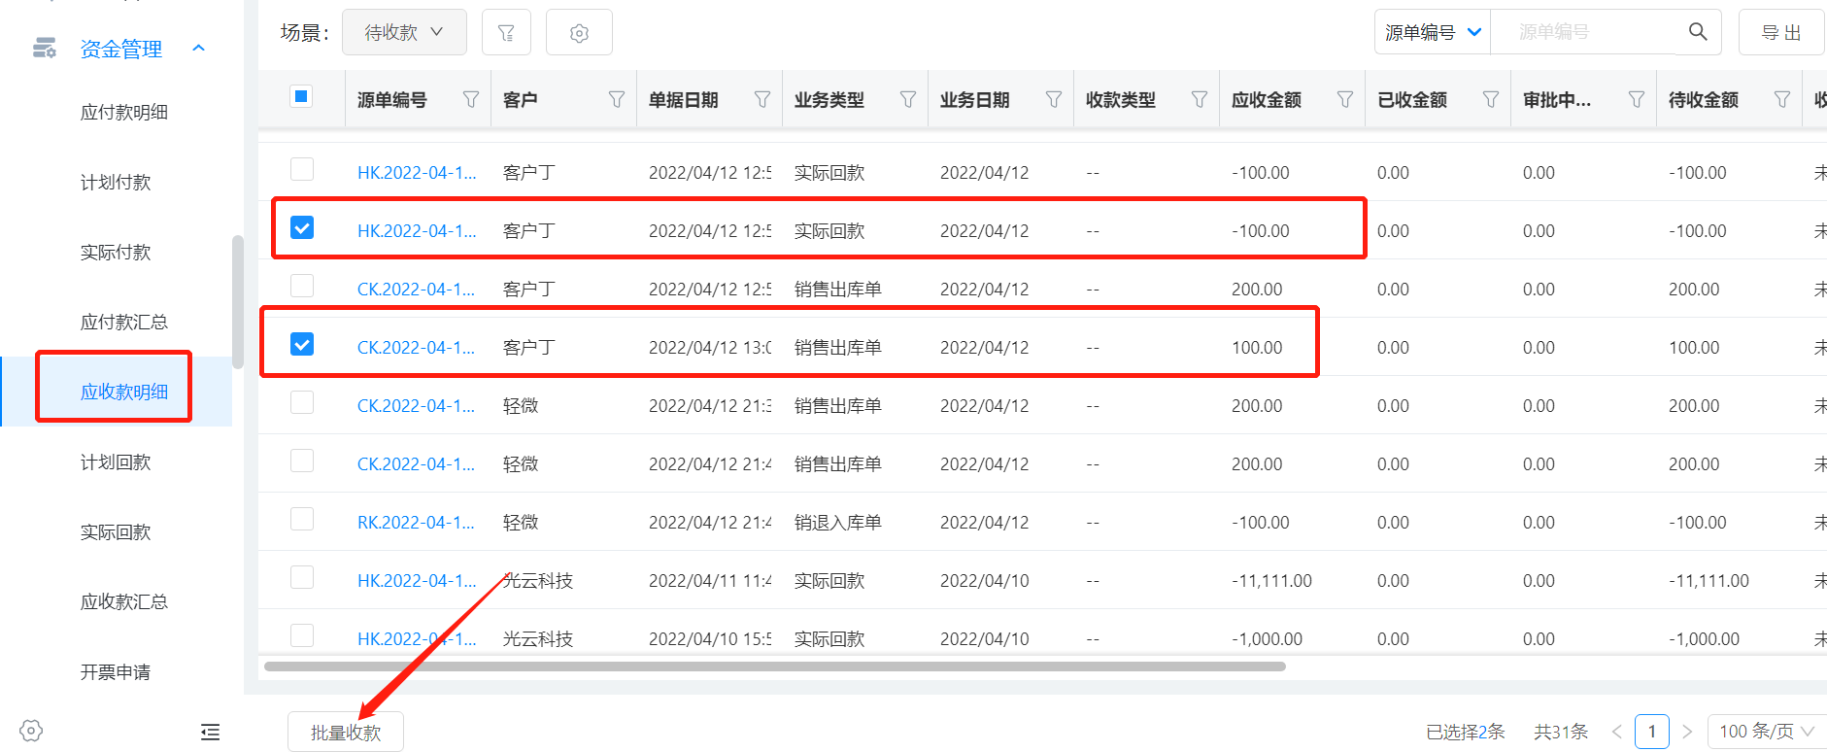Go to next page arrow
The width and height of the screenshot is (1827, 752).
click(x=1687, y=732)
